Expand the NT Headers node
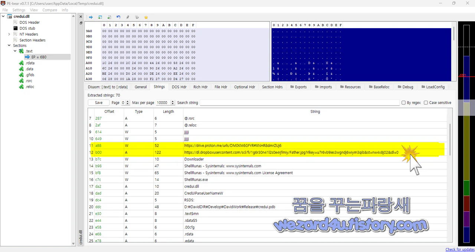The image size is (475, 252). tap(9, 34)
